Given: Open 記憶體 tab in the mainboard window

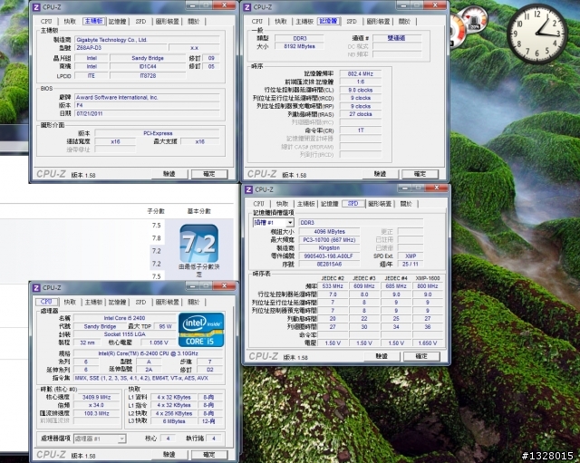Looking at the screenshot, I should tap(117, 22).
